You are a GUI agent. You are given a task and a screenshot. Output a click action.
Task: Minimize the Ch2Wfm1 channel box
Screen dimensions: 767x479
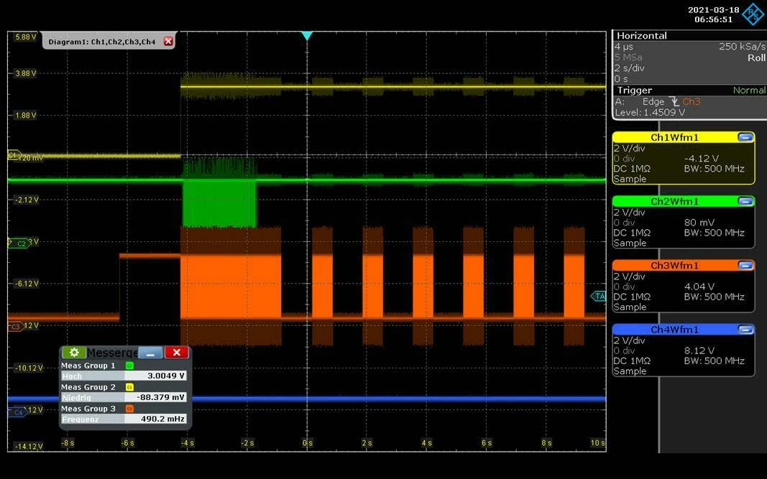coord(745,201)
